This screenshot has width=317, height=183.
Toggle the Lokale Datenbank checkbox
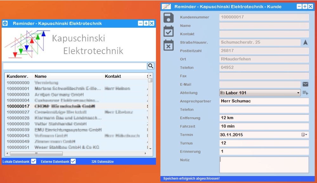34,161
